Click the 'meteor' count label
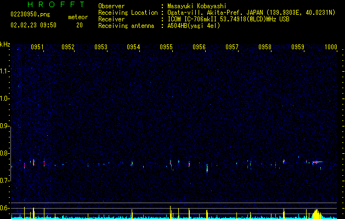The width and height of the screenshot is (345, 219). pos(78,17)
